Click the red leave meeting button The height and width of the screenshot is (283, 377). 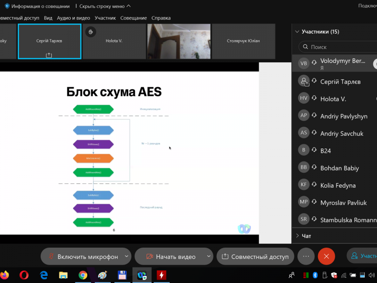(x=326, y=256)
